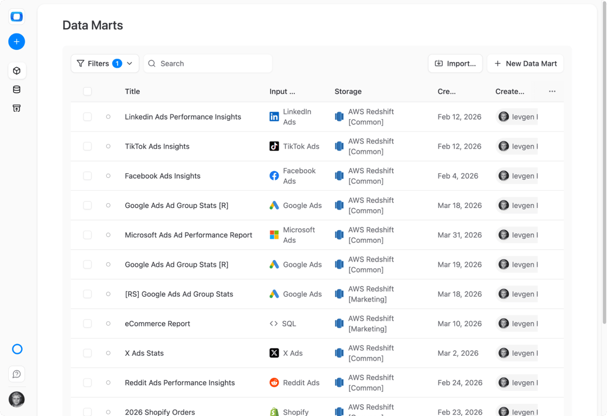This screenshot has width=607, height=416.
Task: Open the table columns options menu (three dots)
Action: 552,92
